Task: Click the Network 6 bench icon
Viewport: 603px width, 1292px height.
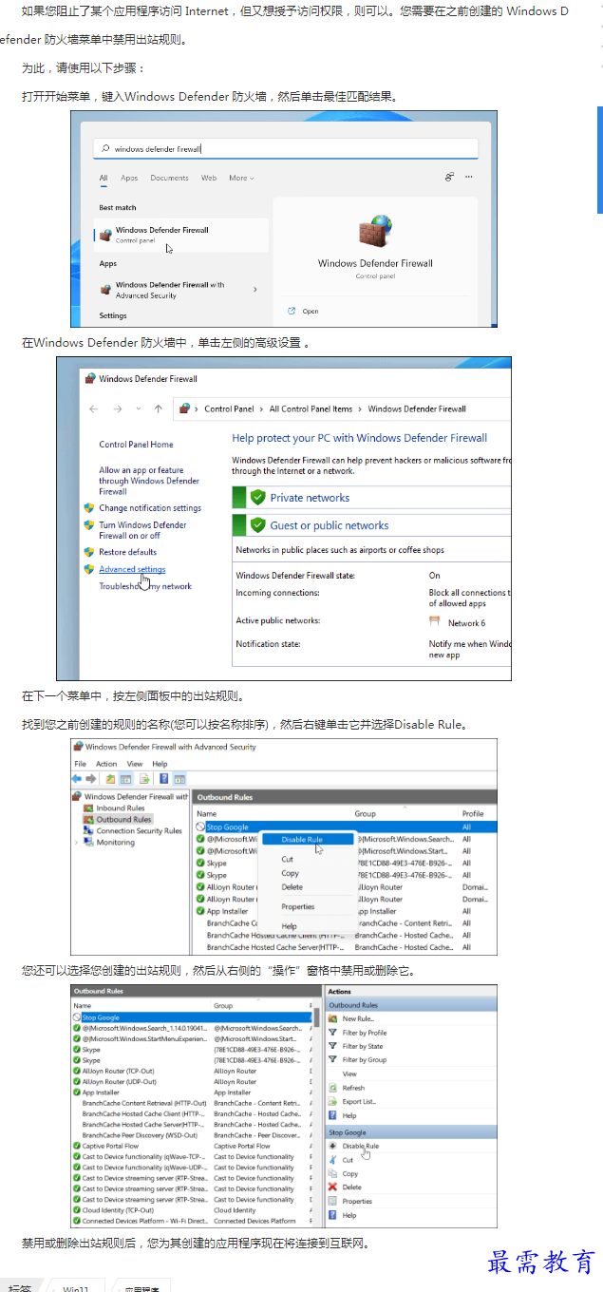Action: (x=435, y=621)
